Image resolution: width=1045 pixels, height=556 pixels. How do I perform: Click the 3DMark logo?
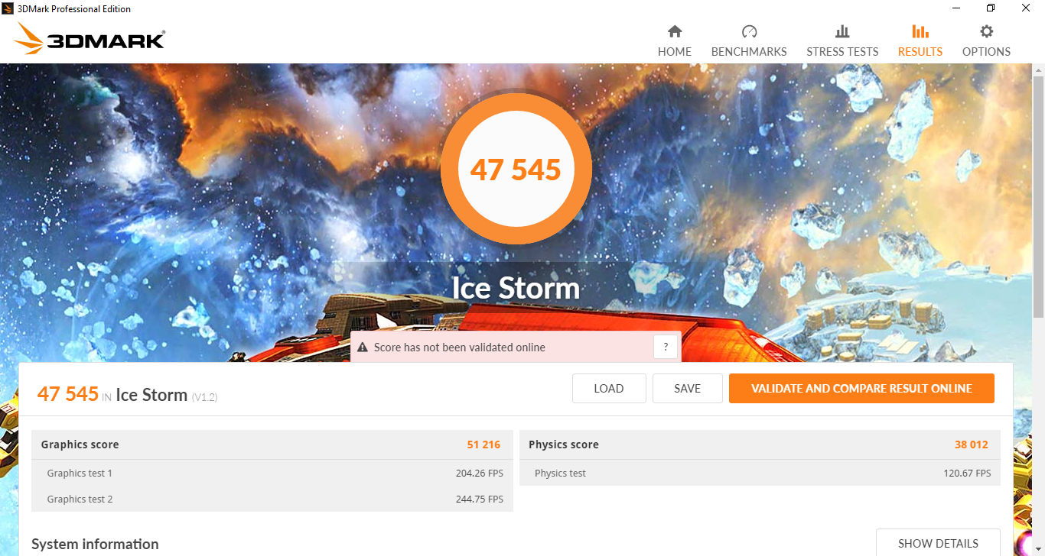[x=90, y=38]
